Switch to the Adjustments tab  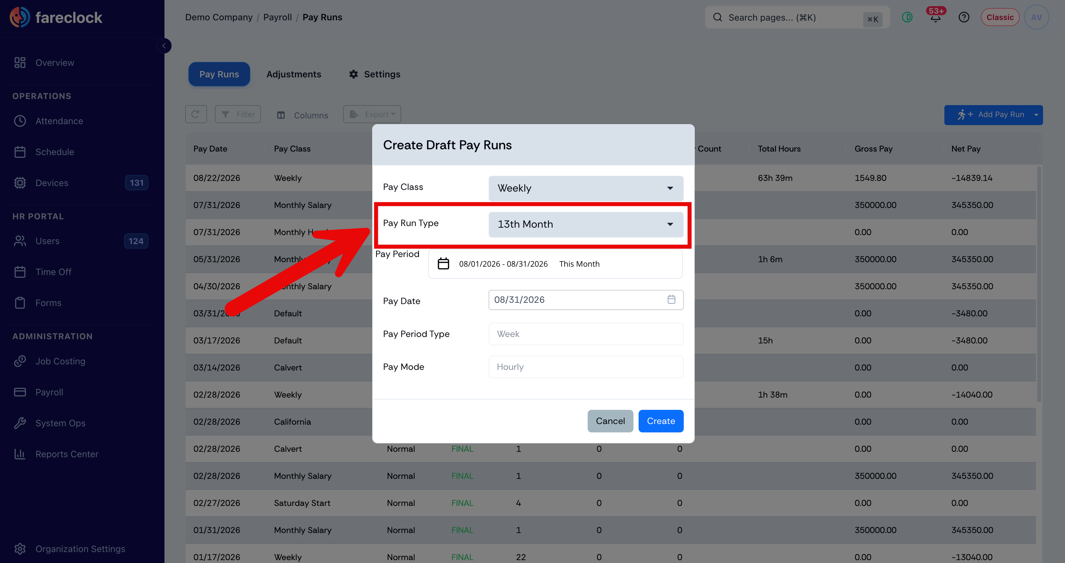294,74
